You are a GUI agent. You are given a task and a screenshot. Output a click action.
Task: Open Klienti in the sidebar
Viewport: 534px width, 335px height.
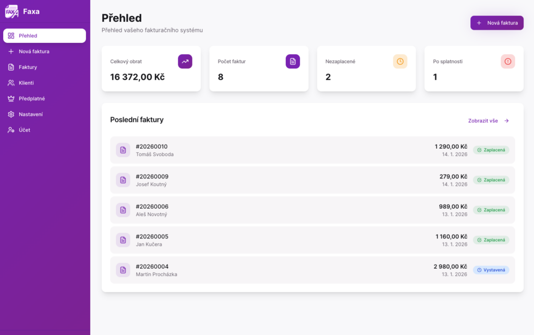click(26, 83)
